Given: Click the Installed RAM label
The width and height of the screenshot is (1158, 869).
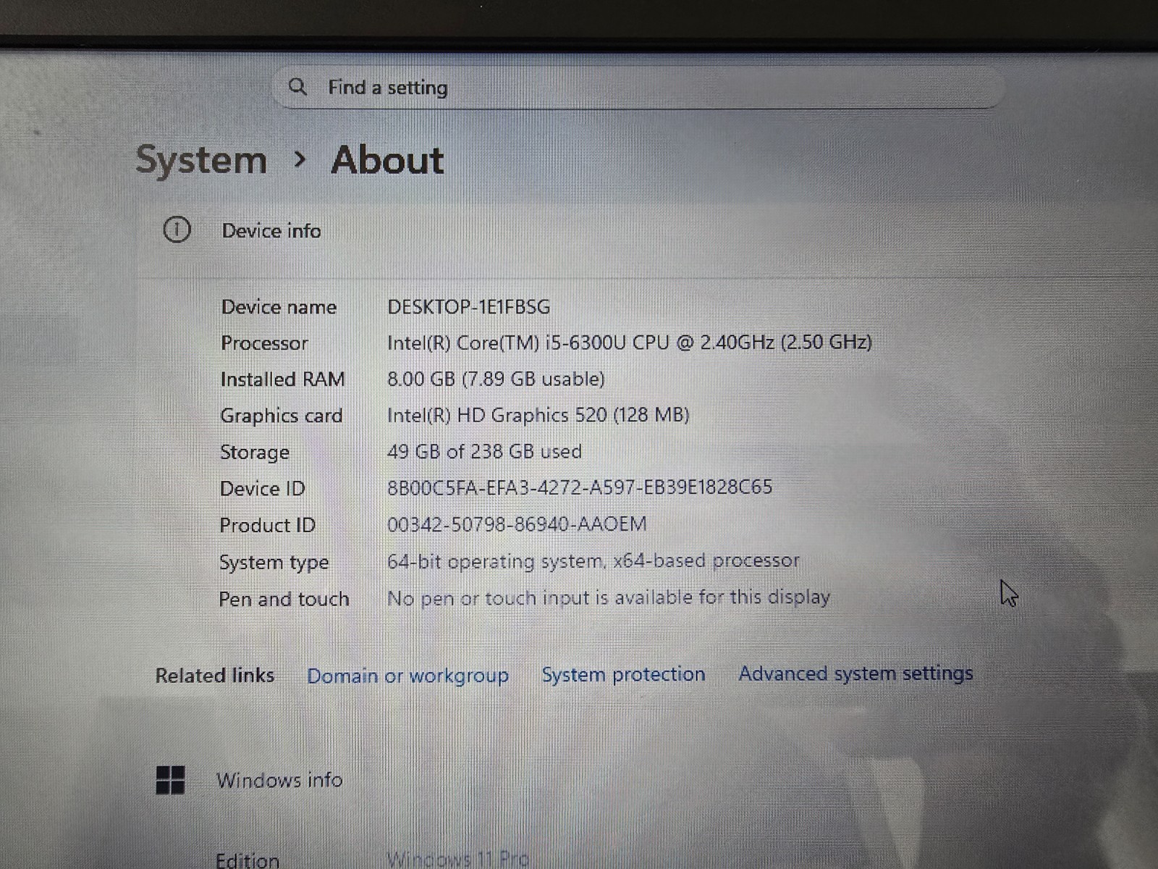Looking at the screenshot, I should click(x=282, y=379).
